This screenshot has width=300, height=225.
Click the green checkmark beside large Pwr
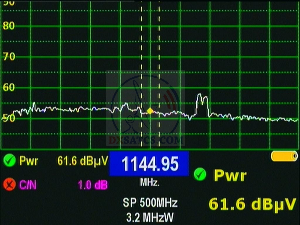[x=200, y=175]
